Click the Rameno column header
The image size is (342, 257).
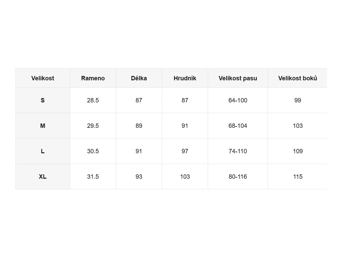93,78
